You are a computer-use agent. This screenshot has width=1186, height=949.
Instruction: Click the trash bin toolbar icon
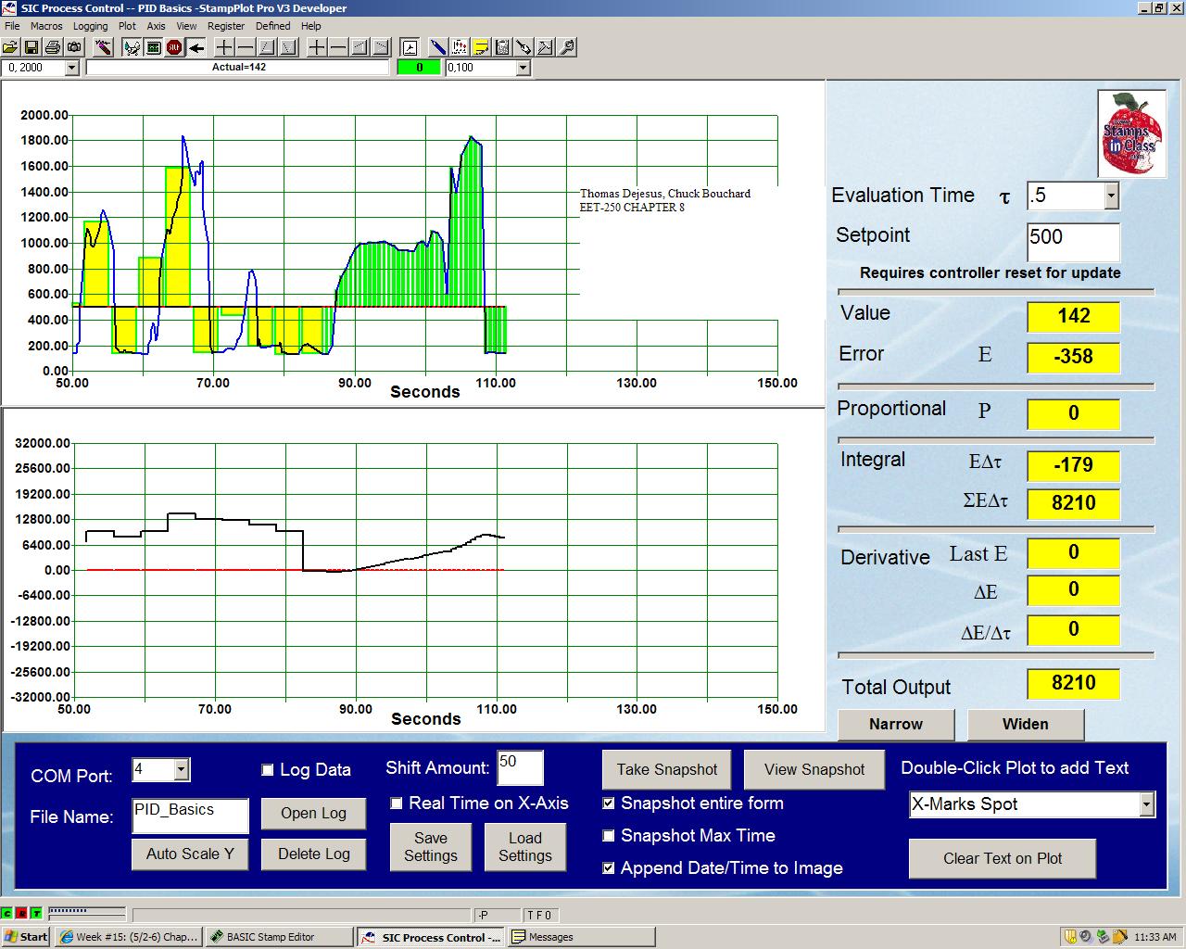(502, 46)
